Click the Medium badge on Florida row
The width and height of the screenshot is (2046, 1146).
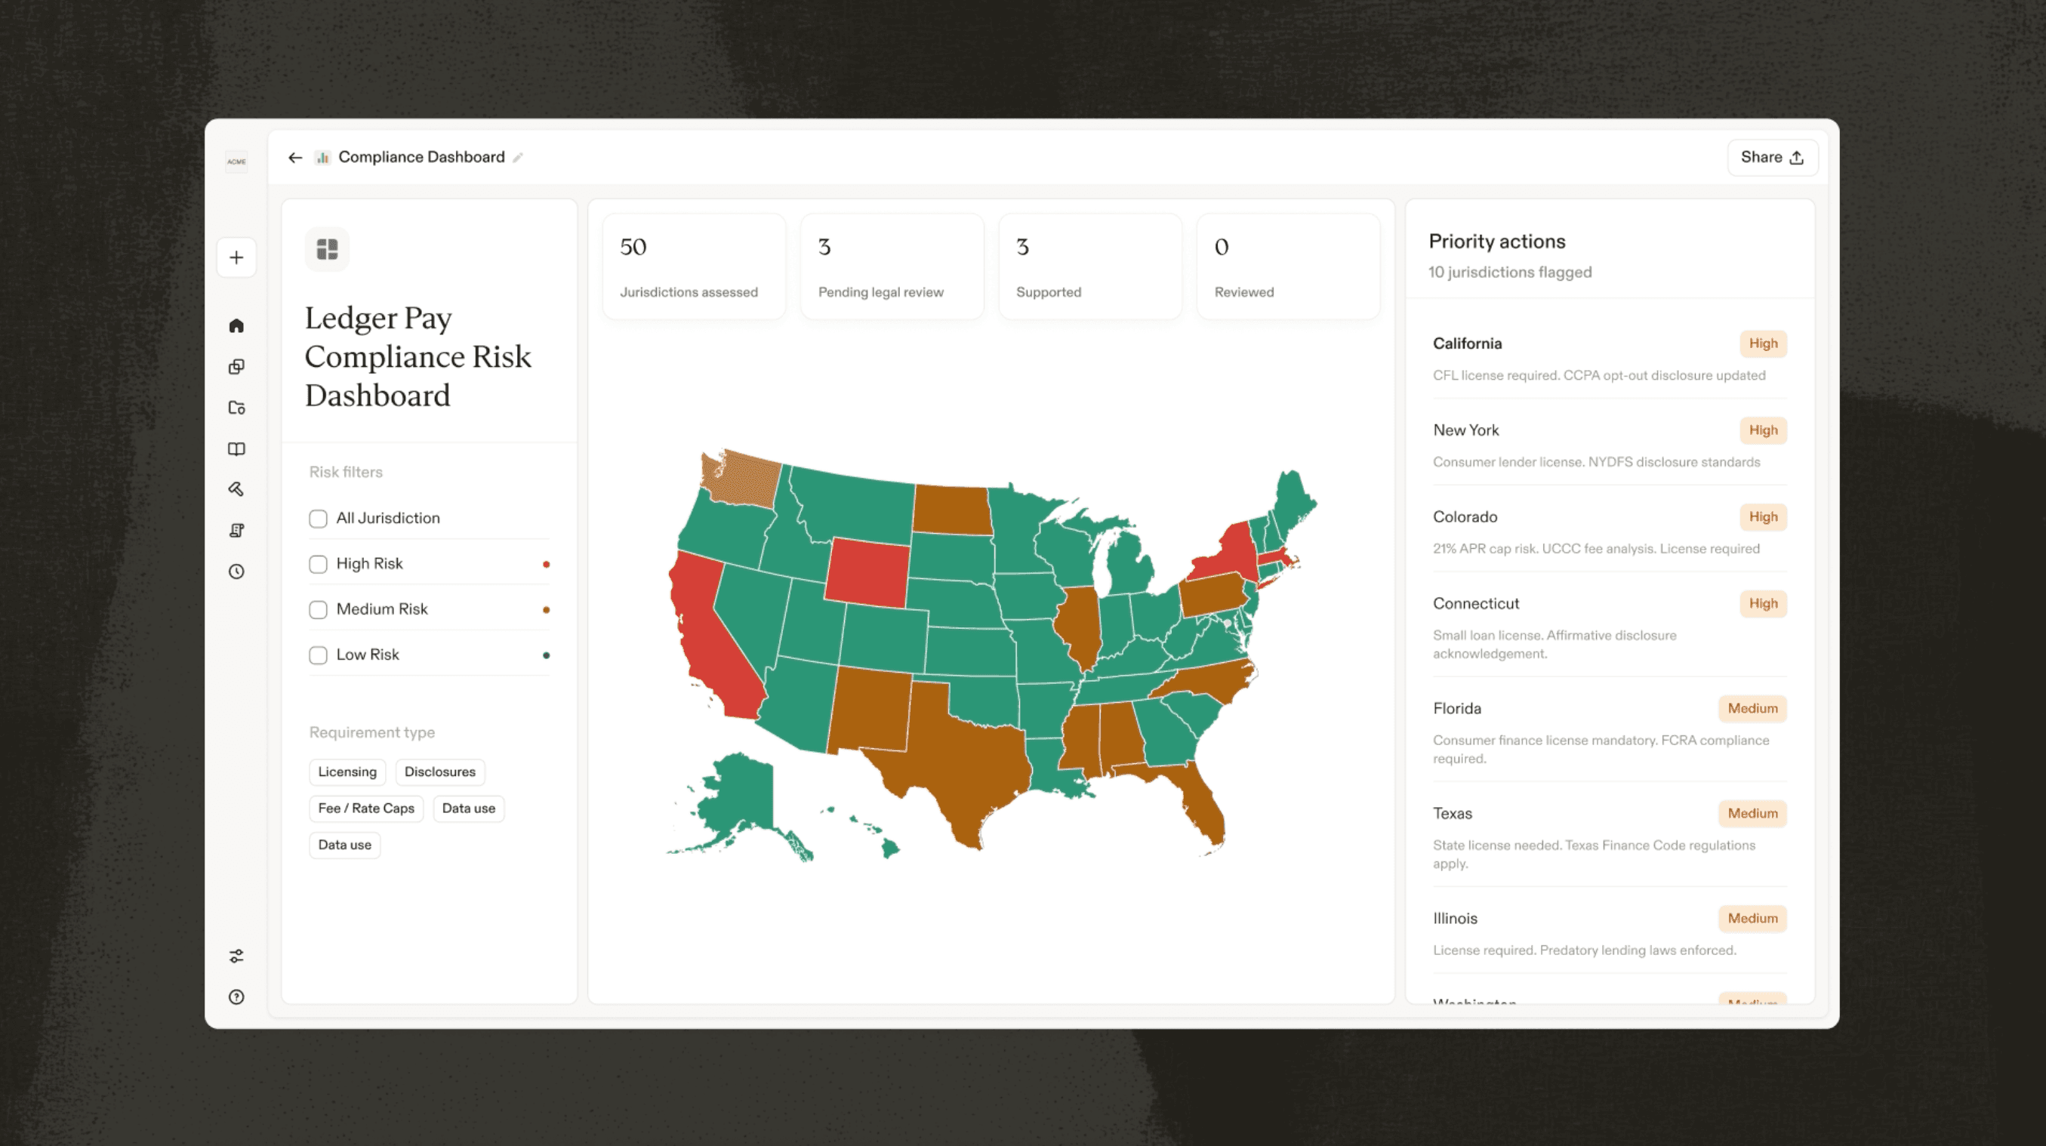coord(1752,708)
